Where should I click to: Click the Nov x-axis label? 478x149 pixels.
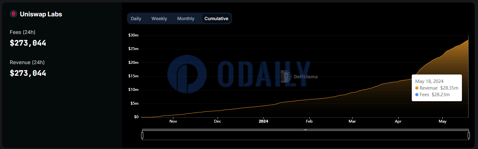click(x=173, y=121)
